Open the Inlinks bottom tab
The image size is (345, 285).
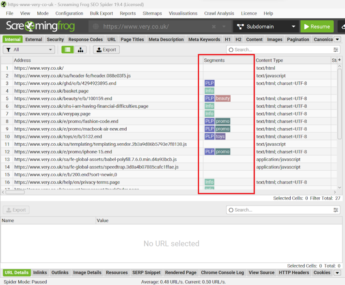40,273
